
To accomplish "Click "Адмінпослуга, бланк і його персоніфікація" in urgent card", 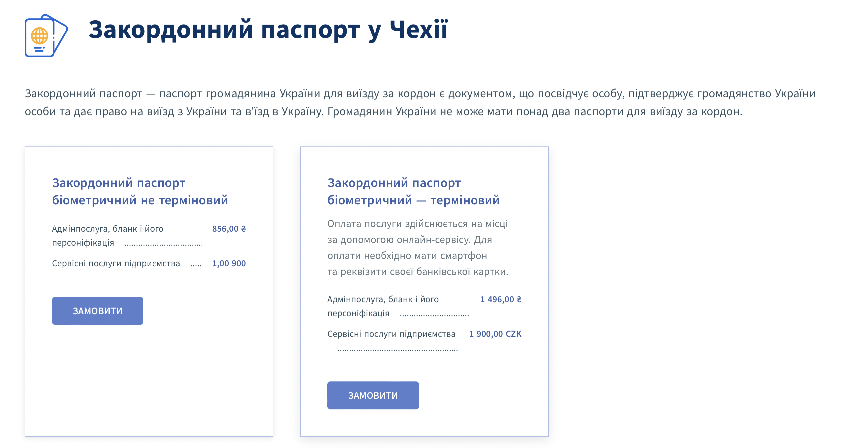I will click(x=383, y=306).
